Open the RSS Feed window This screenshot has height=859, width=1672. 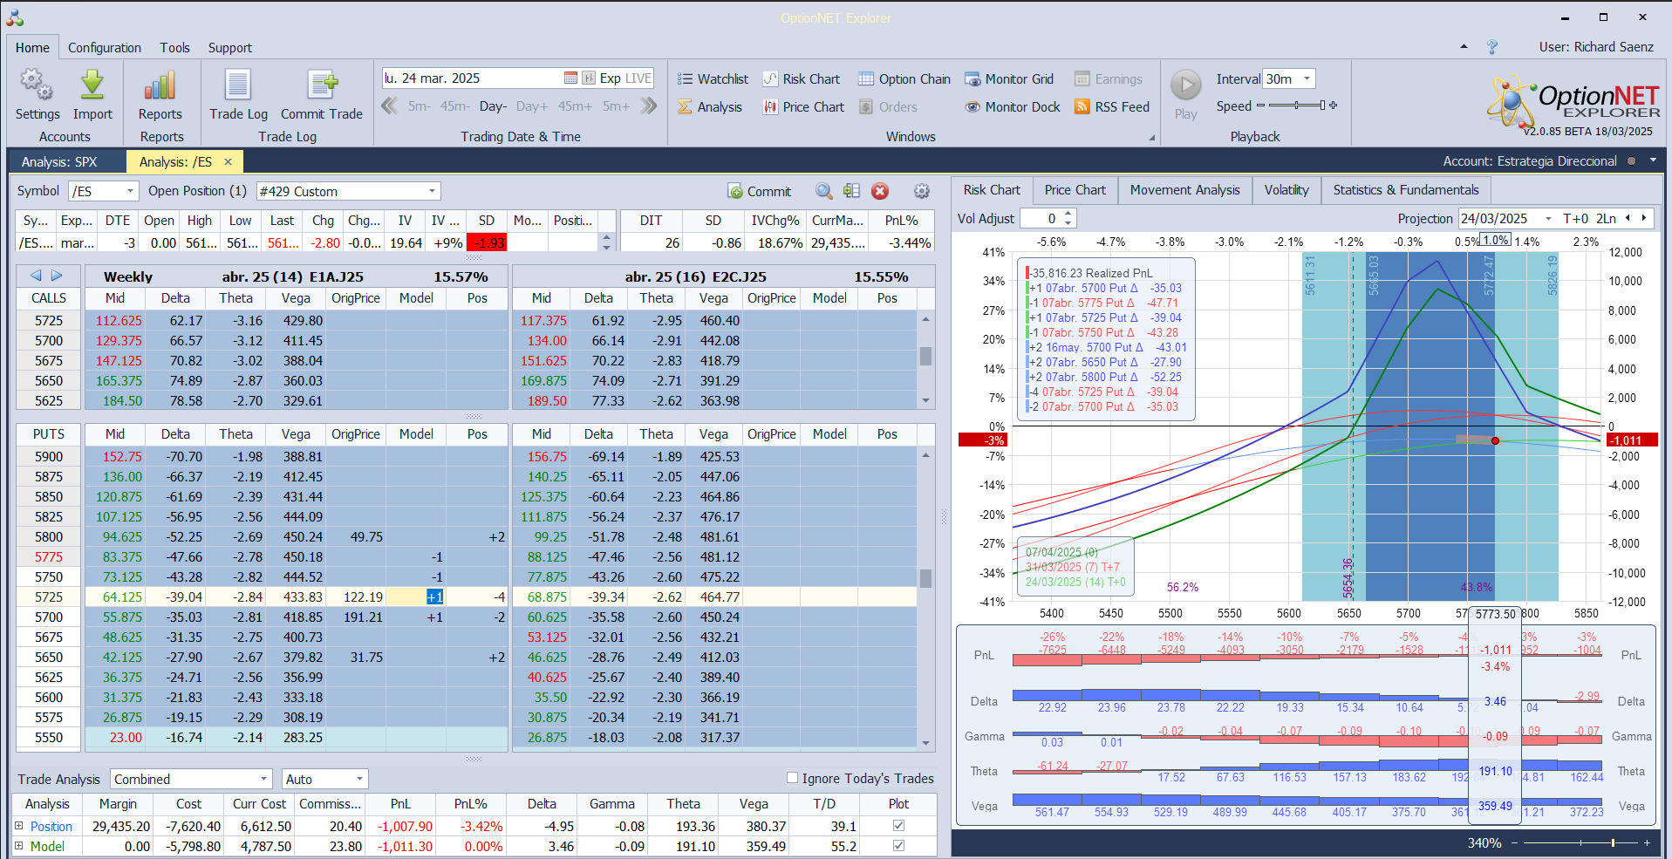(x=1112, y=106)
